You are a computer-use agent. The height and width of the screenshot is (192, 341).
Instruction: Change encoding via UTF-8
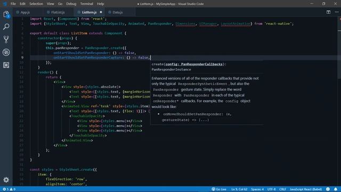click(x=271, y=189)
